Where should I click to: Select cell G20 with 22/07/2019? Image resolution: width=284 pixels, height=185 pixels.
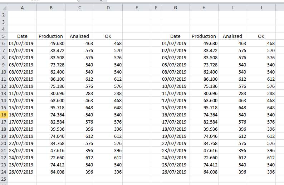[x=175, y=143]
